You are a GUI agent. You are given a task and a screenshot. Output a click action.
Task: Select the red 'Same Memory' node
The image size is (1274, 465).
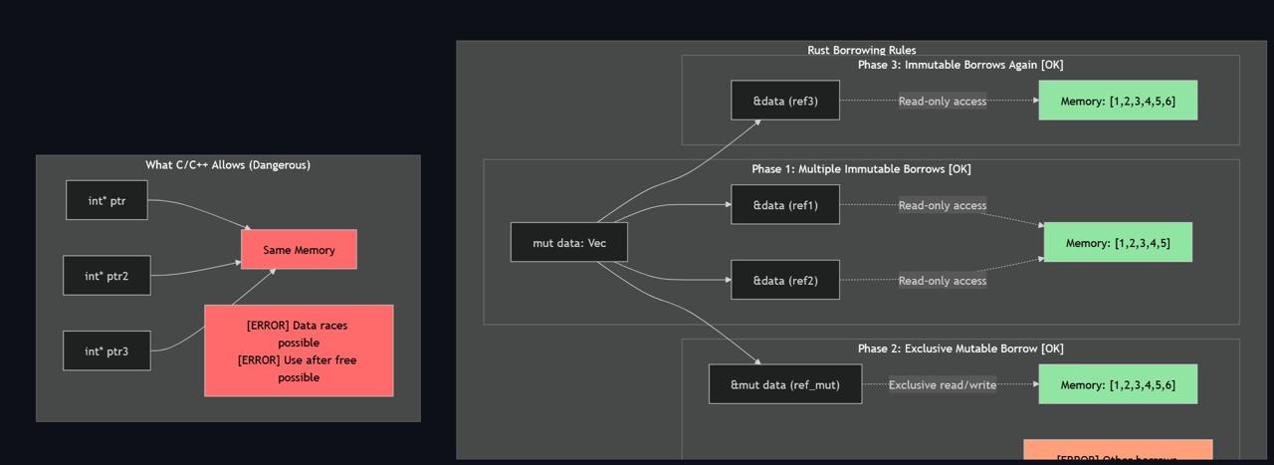(299, 250)
